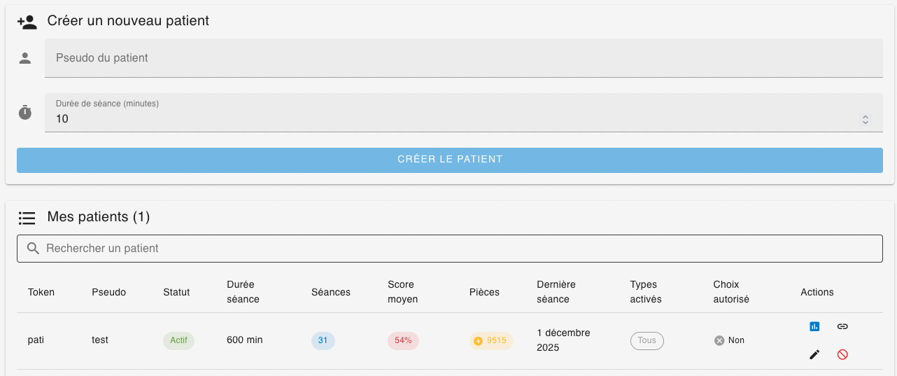897x376 pixels.
Task: Click the coin icon in Pièces chip
Action: [x=479, y=341]
